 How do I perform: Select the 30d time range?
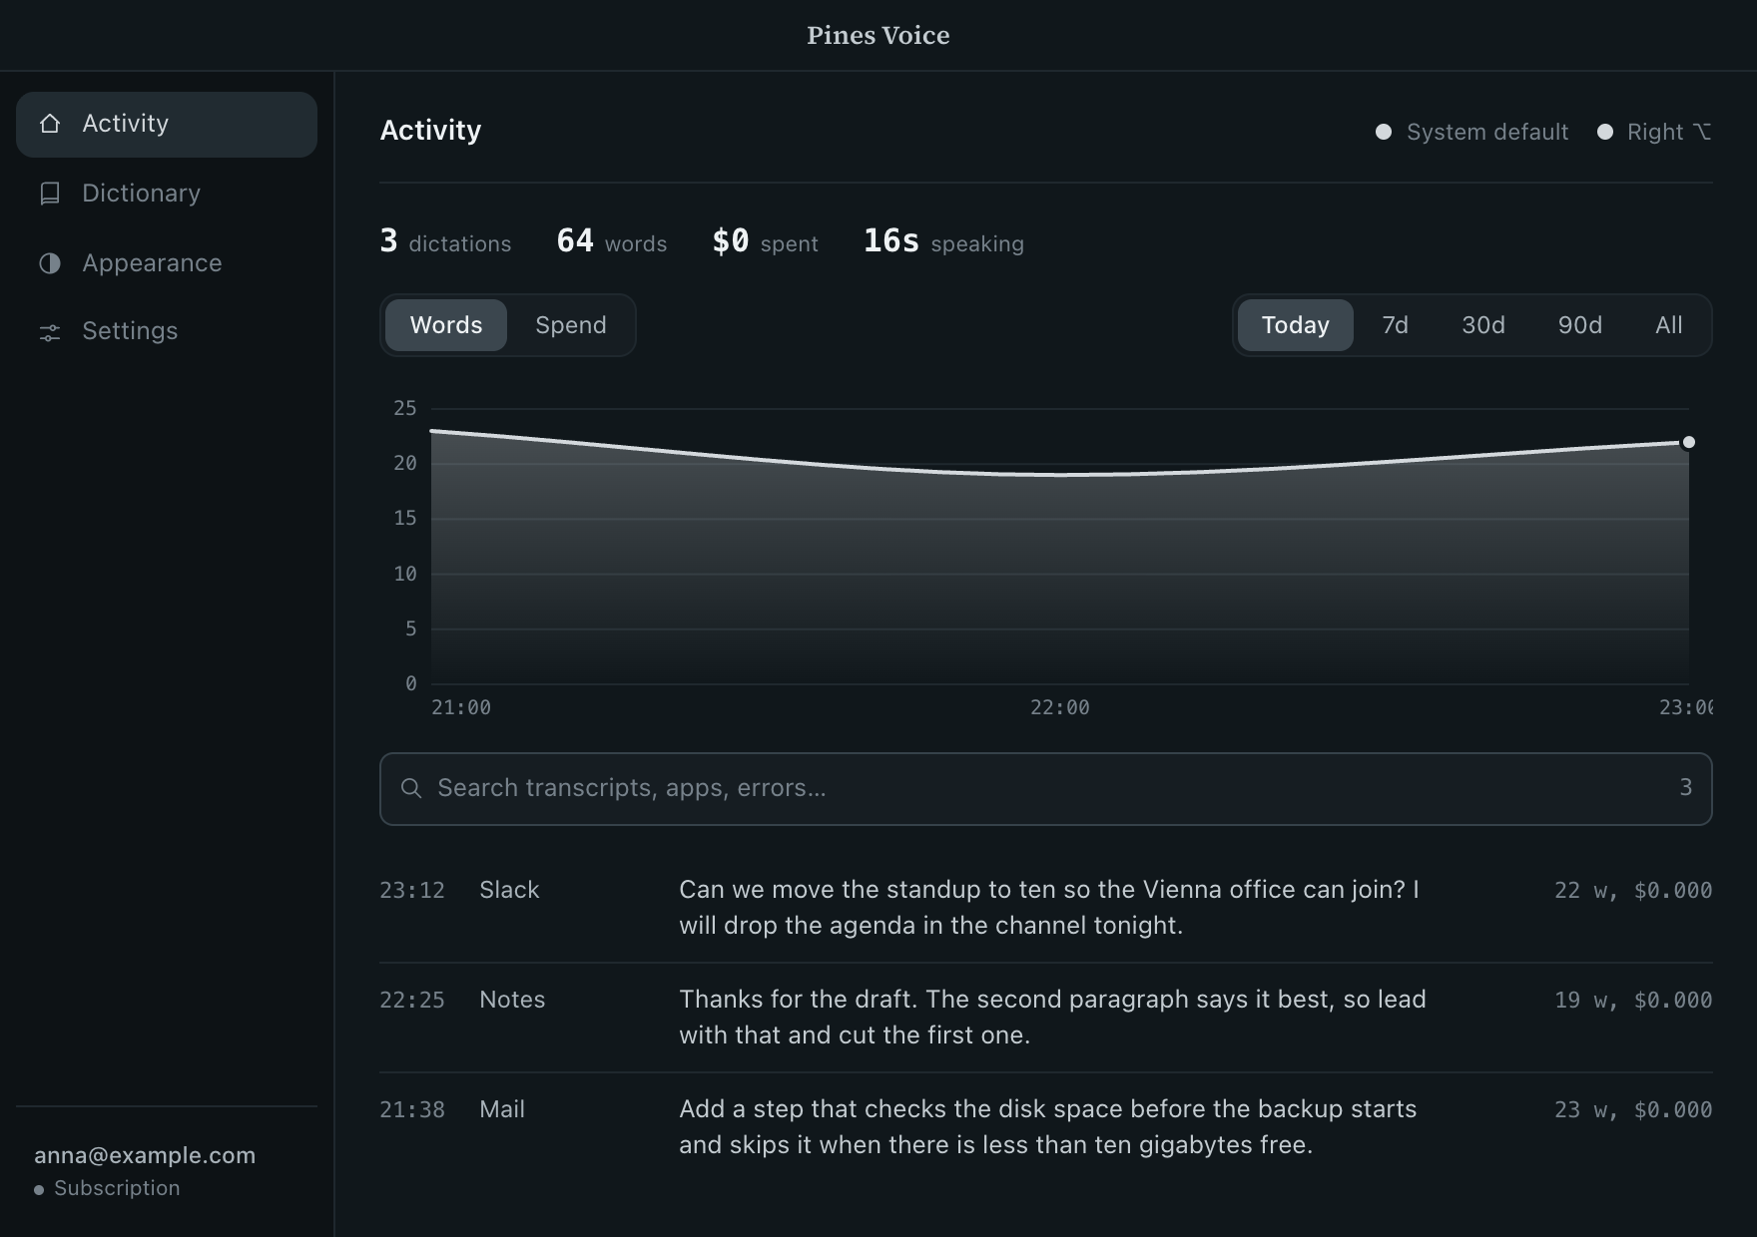tap(1483, 325)
